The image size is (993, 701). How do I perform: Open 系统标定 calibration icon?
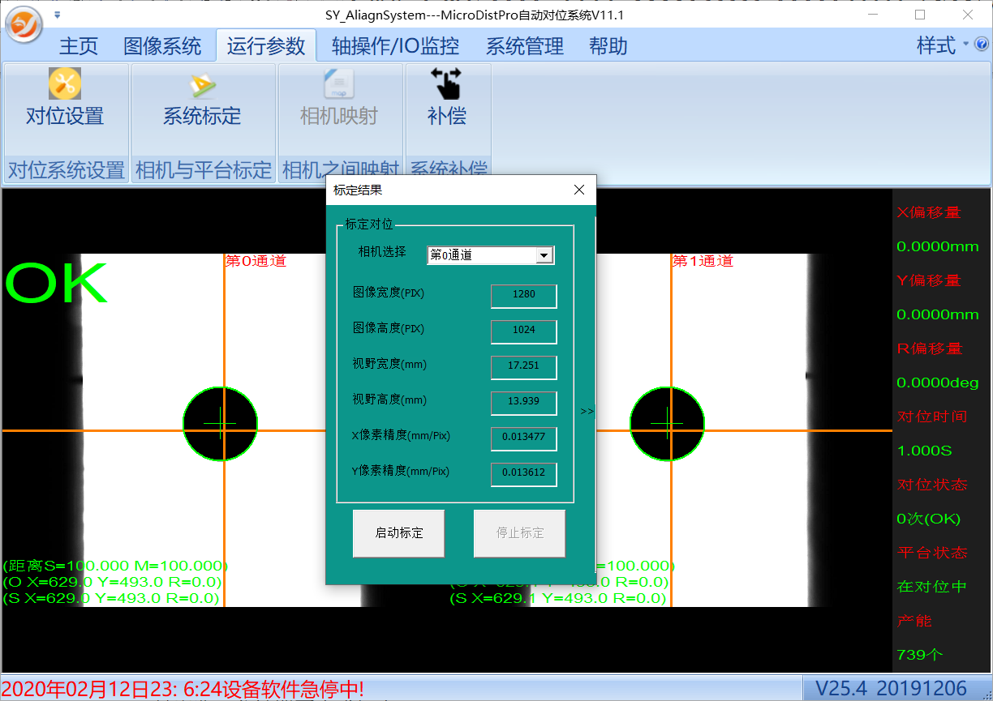[202, 84]
